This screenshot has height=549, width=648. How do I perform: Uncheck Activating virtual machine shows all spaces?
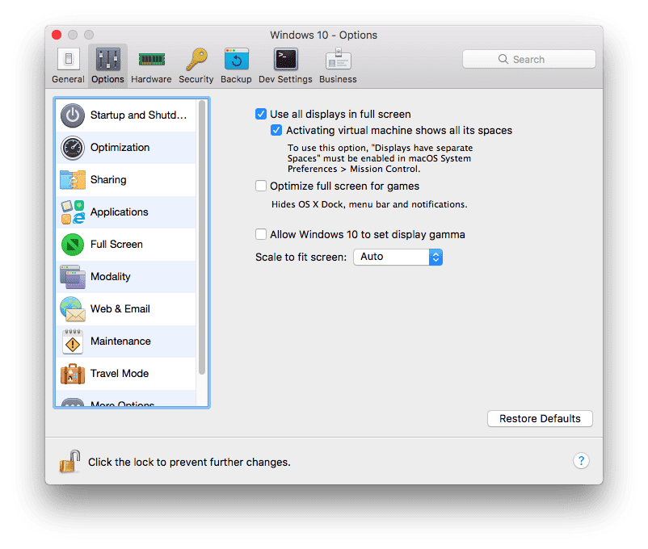pyautogui.click(x=276, y=130)
